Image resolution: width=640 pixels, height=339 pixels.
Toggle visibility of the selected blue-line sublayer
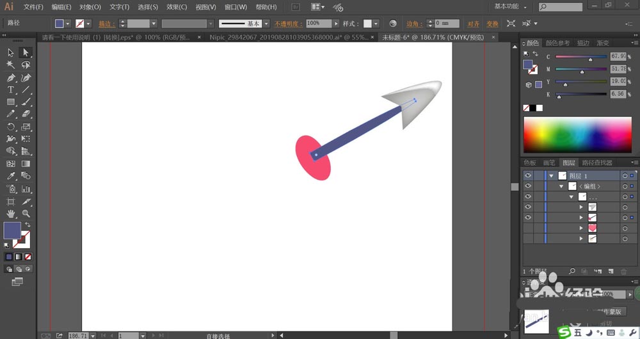pyautogui.click(x=528, y=217)
